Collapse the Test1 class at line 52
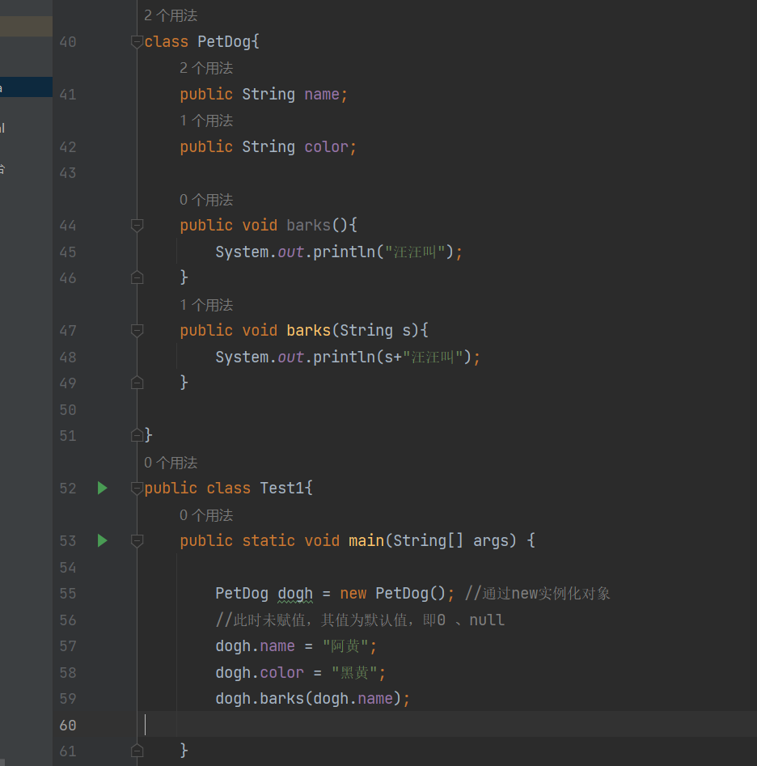The height and width of the screenshot is (766, 757). [137, 489]
